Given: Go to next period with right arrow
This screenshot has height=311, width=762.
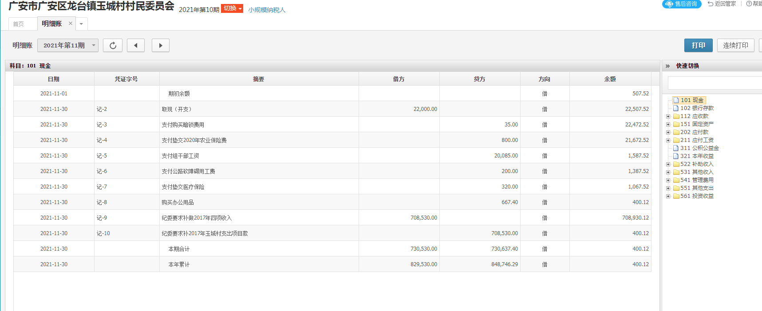Looking at the screenshot, I should 161,45.
